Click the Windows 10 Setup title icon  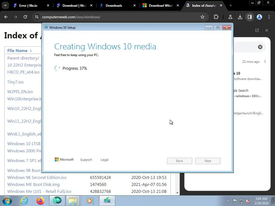[46, 27]
